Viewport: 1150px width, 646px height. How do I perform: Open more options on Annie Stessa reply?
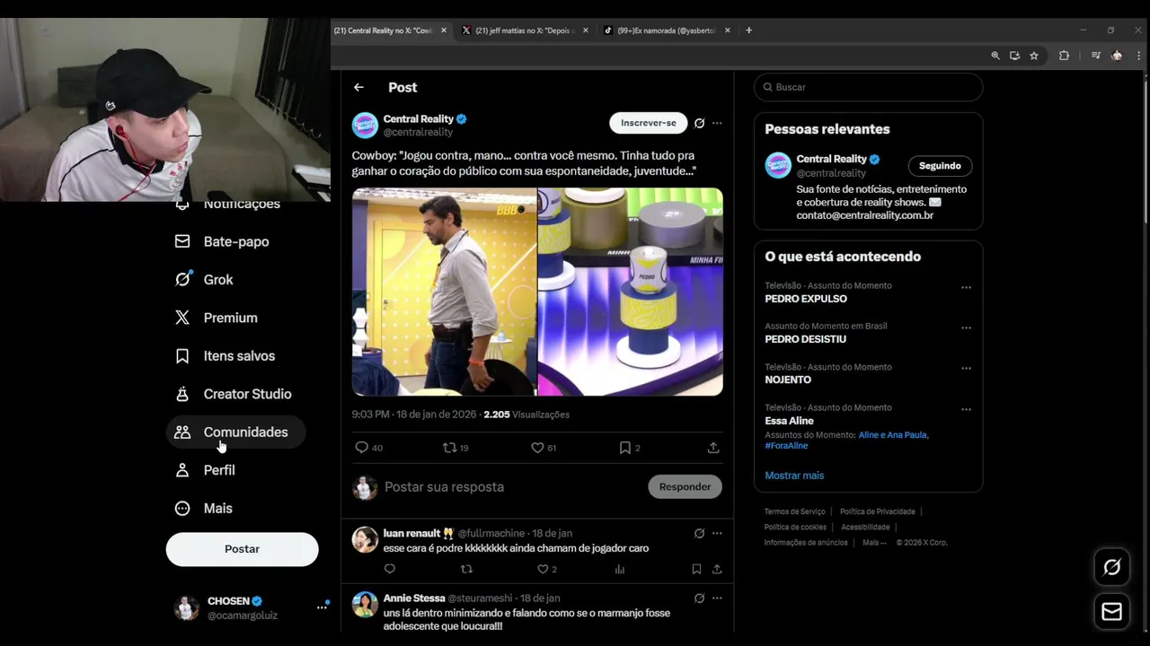click(717, 598)
